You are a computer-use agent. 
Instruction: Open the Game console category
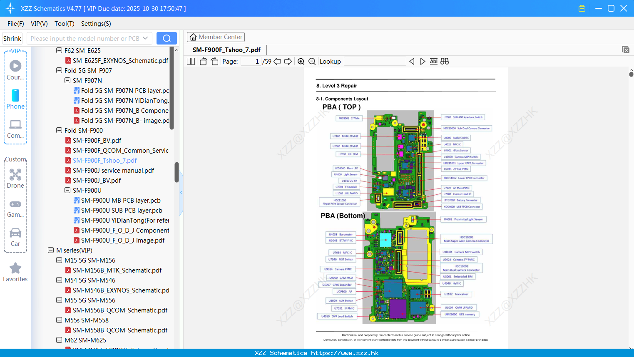[x=15, y=208]
